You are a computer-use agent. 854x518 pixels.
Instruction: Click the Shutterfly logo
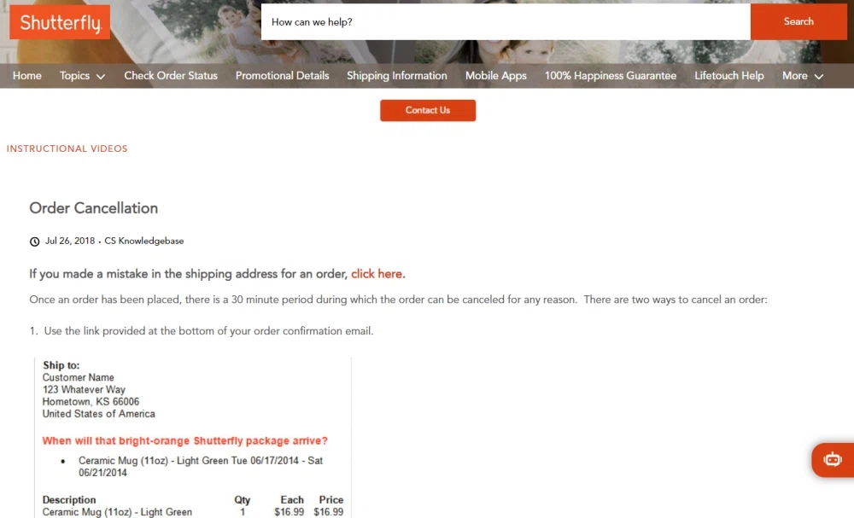pos(60,22)
